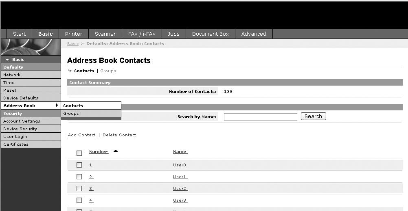Select Contacts in the flyout submenu
The height and width of the screenshot is (211, 408).
tap(91, 105)
